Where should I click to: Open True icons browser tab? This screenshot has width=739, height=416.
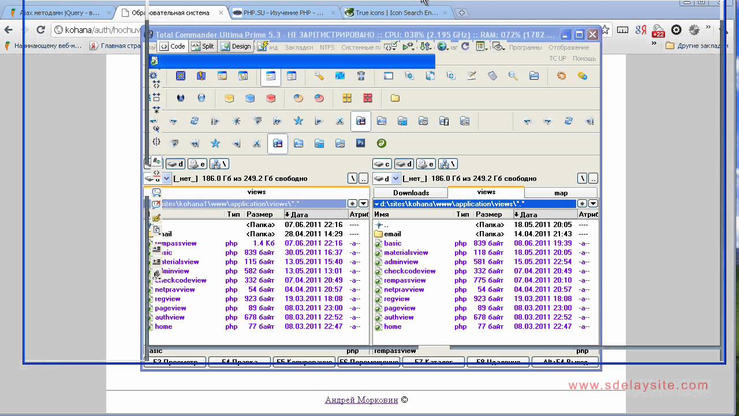click(397, 12)
